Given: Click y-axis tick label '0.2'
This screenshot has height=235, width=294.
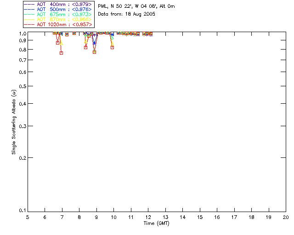Looking at the screenshot, I should pos(23,158).
